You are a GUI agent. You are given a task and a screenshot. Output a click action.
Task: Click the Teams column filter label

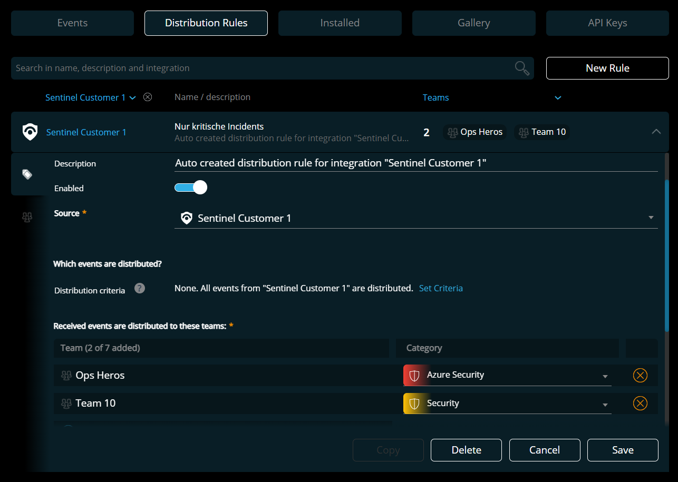coord(435,97)
